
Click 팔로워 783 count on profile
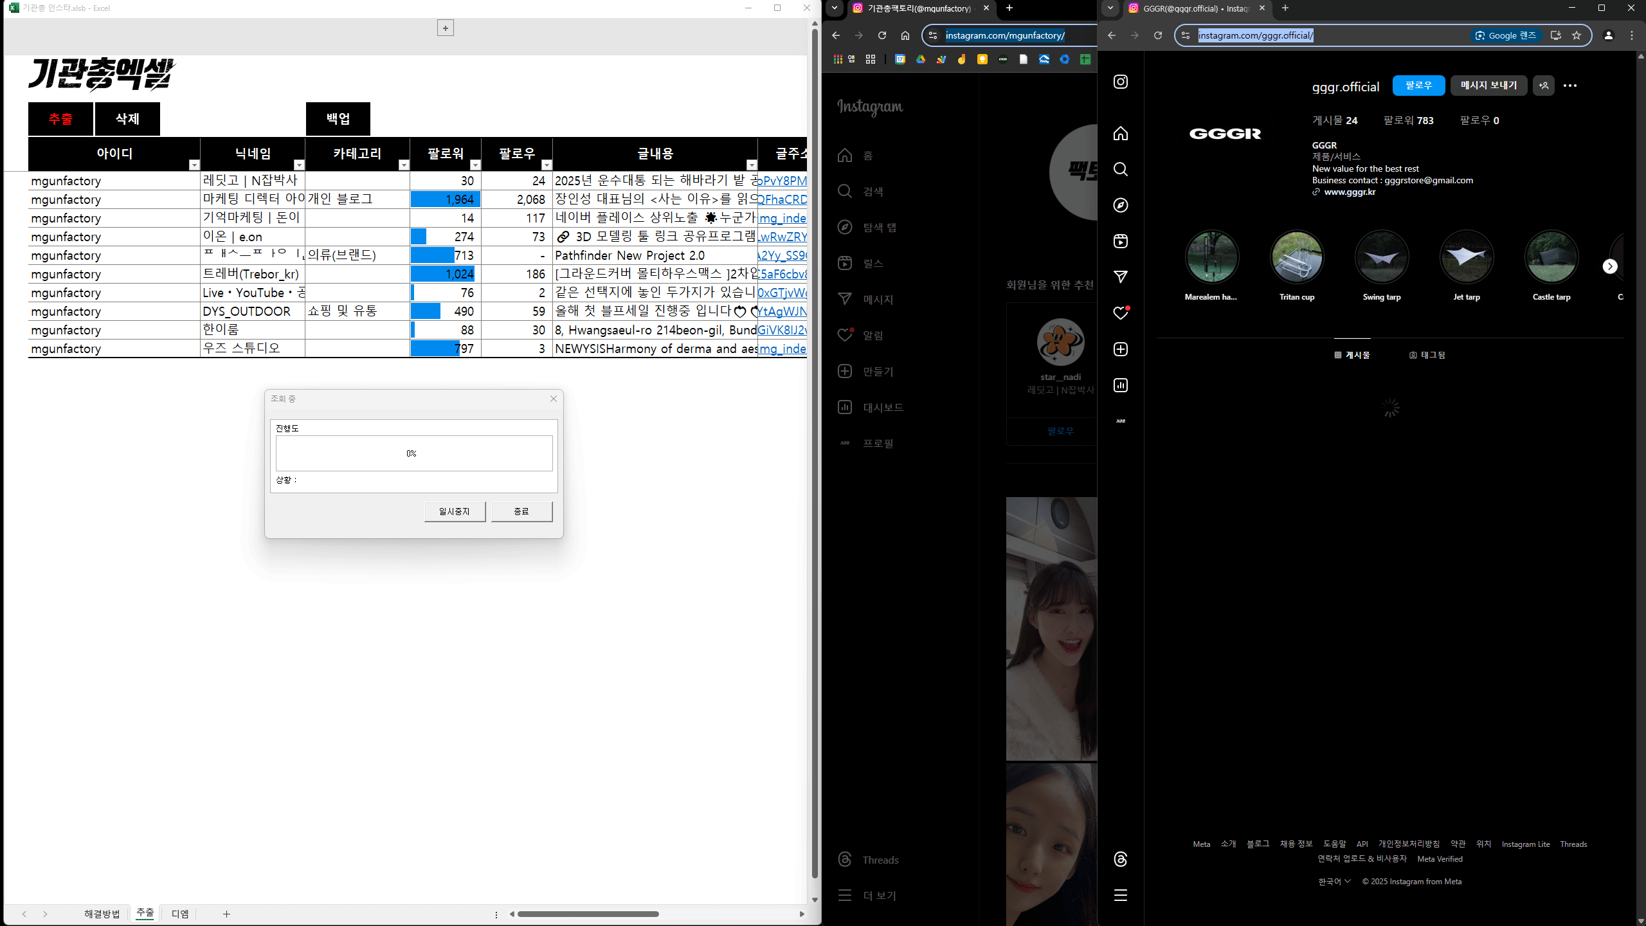[x=1408, y=120]
